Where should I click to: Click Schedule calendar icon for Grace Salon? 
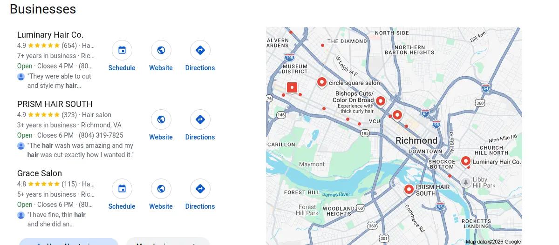point(122,189)
